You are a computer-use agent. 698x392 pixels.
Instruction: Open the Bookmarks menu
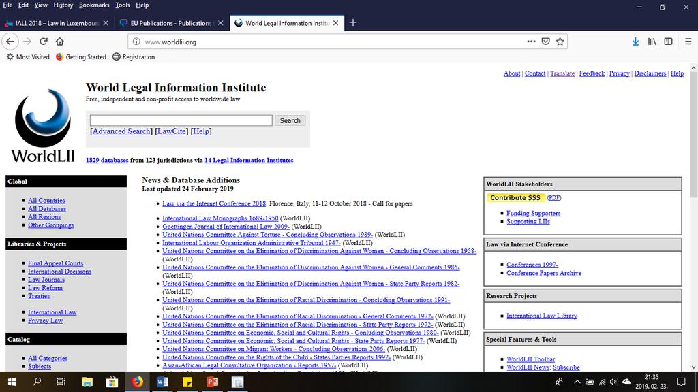point(94,5)
